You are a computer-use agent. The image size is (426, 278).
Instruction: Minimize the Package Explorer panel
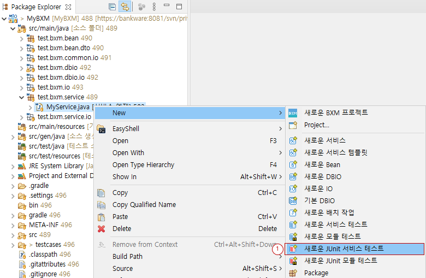pos(167,5)
